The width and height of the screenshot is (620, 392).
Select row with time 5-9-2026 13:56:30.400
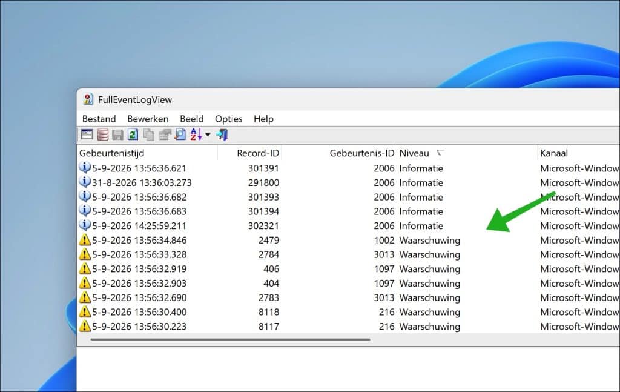348,311
